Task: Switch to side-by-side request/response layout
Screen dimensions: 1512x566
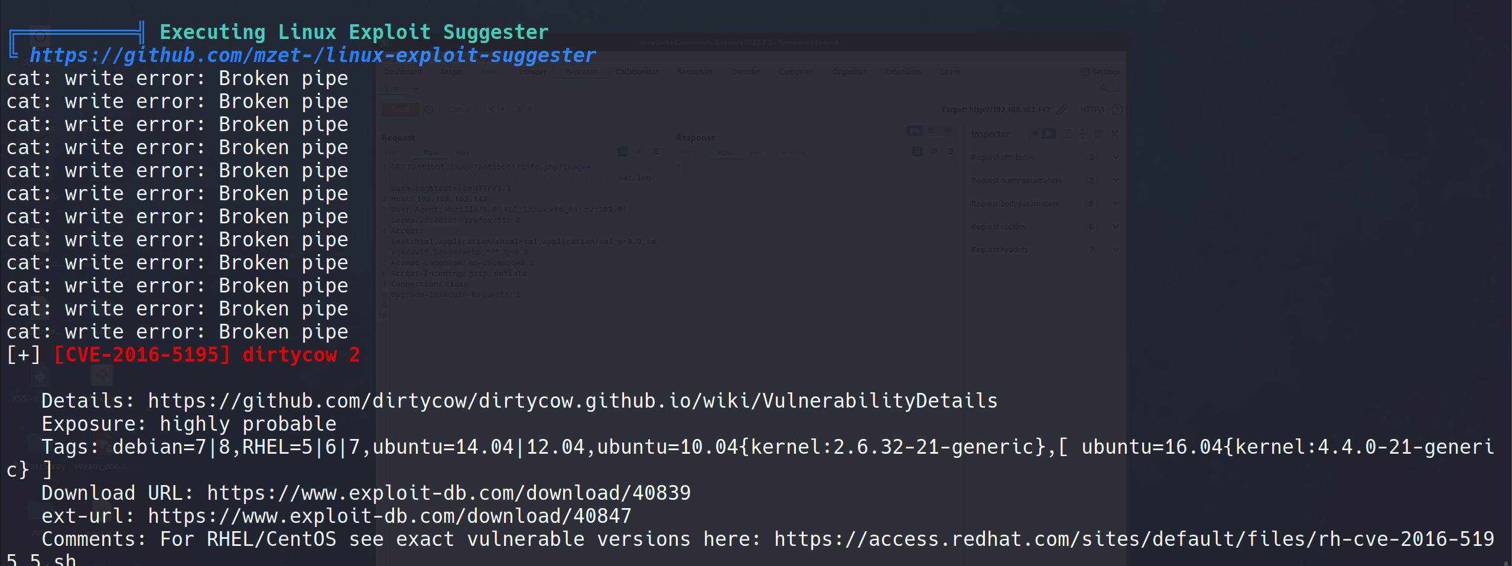Action: click(914, 131)
